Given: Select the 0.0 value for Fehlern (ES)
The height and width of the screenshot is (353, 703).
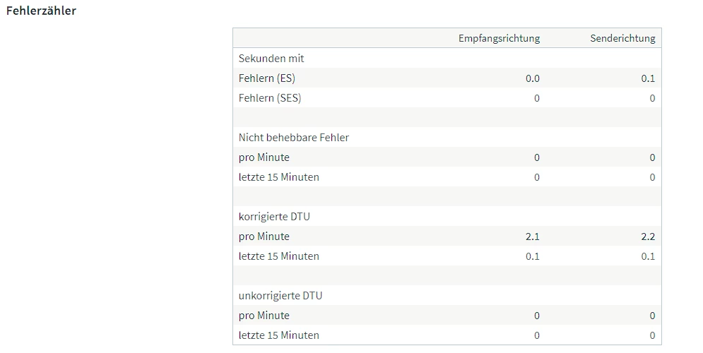Looking at the screenshot, I should [x=532, y=78].
